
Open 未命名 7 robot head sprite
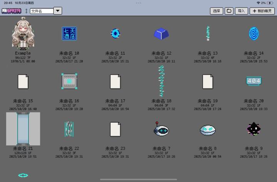coord(161,129)
